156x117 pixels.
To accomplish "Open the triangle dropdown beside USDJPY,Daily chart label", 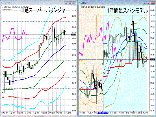I will point(3,7).
